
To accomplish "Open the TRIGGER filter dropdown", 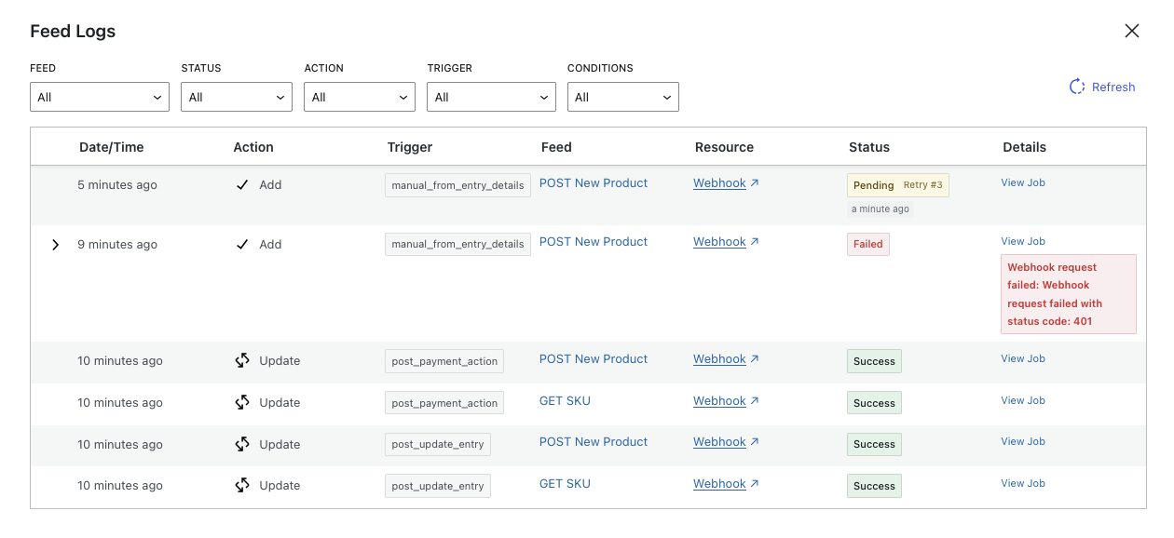I will (491, 97).
